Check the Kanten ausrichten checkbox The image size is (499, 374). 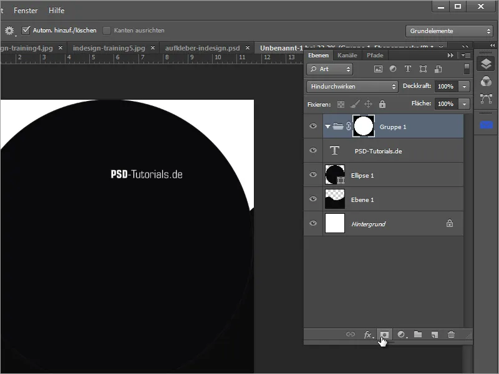107,31
